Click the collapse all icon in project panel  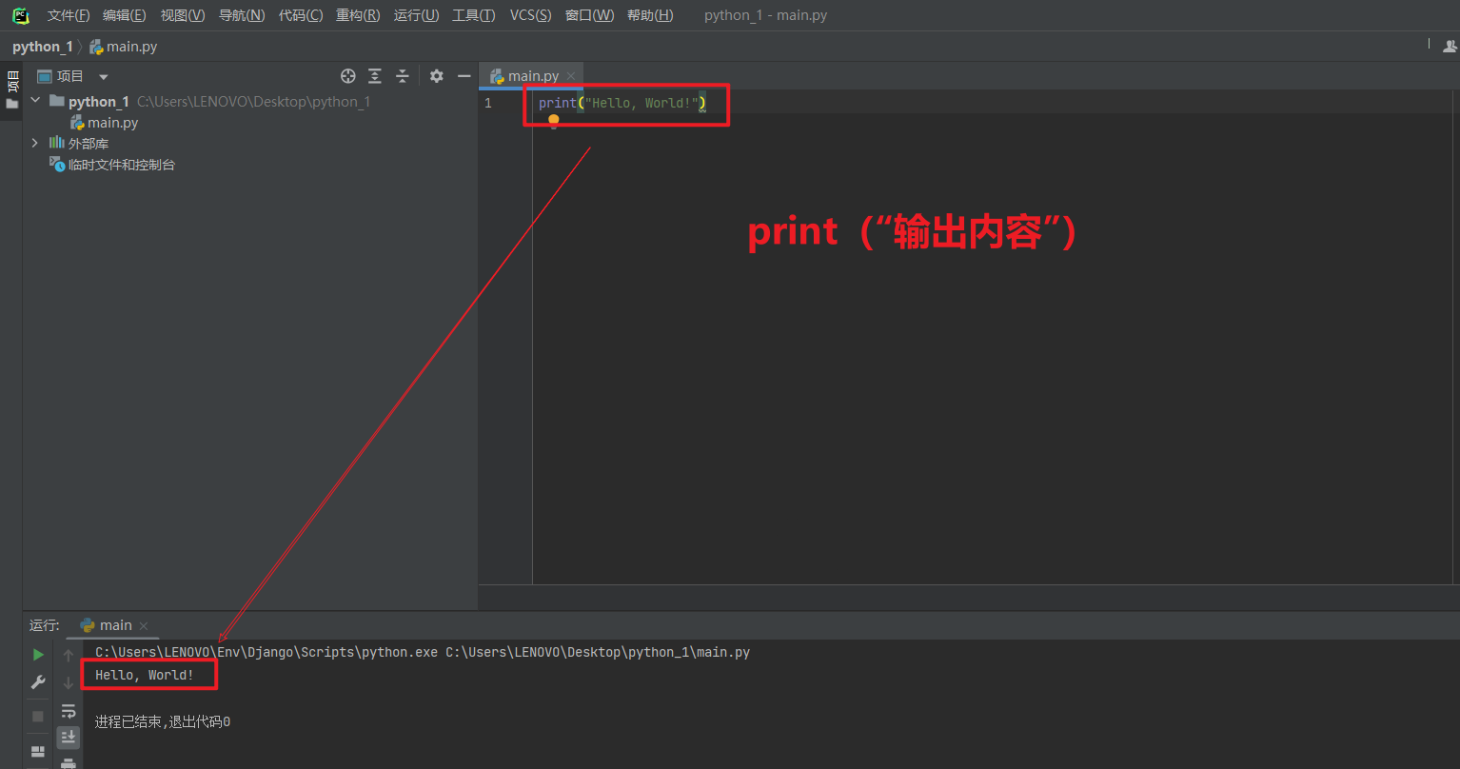pyautogui.click(x=403, y=76)
